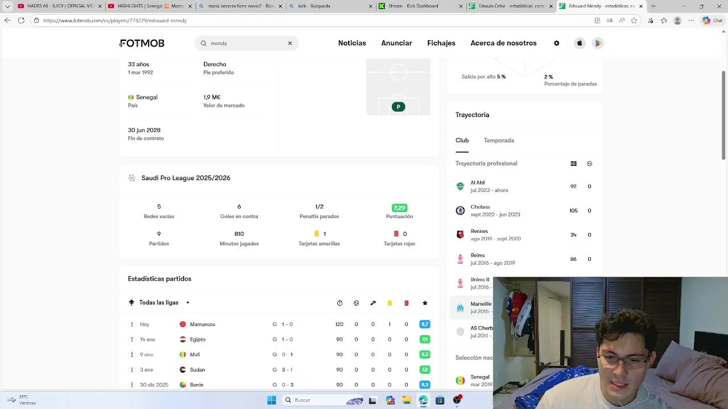Click the 8,7 rating badge for Marruecos
This screenshot has height=409, width=728.
tap(425, 324)
